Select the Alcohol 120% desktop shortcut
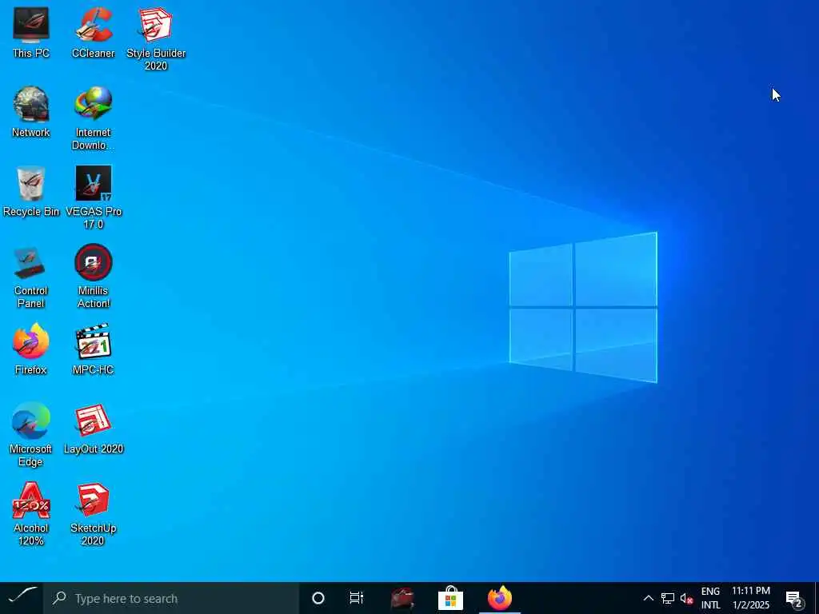Viewport: 819px width, 614px height. tap(31, 514)
